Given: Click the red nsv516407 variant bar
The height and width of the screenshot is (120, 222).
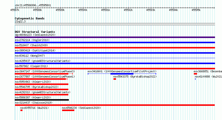Looking at the screenshot, I should click(x=115, y=48).
